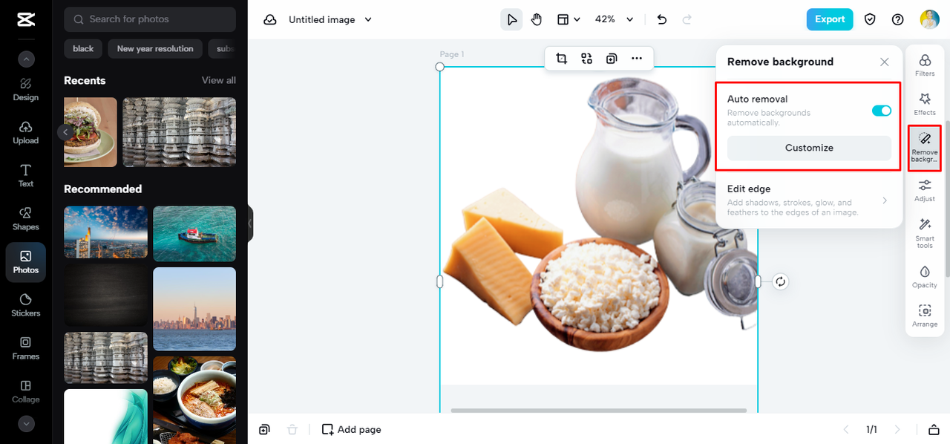Go to the next page arrow
This screenshot has height=444, width=950.
897,429
